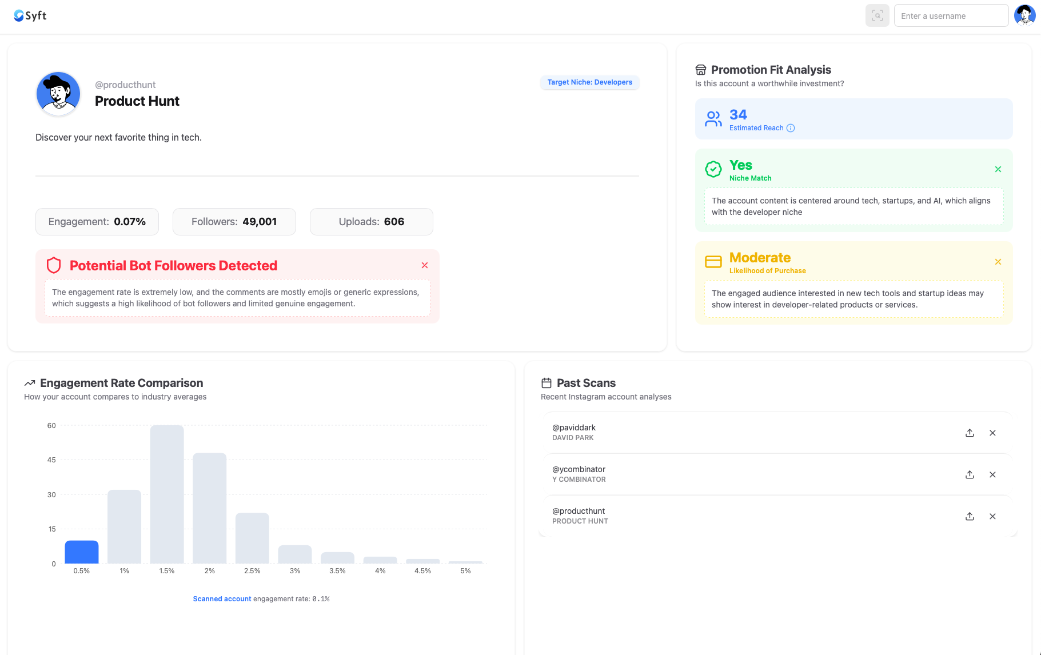Remove the @ycombinator scan

click(992, 474)
